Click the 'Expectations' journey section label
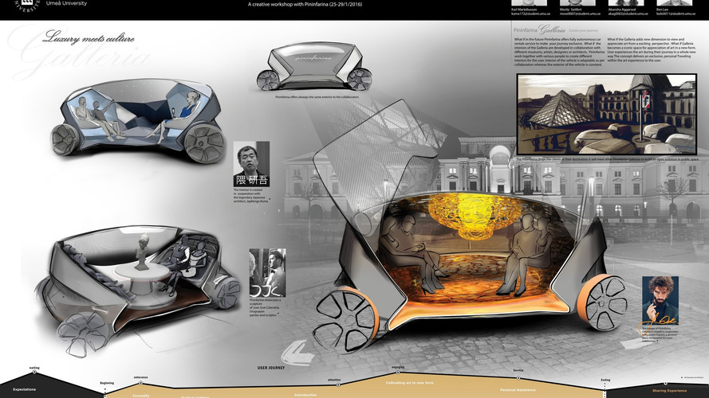The image size is (709, 398). [25, 389]
